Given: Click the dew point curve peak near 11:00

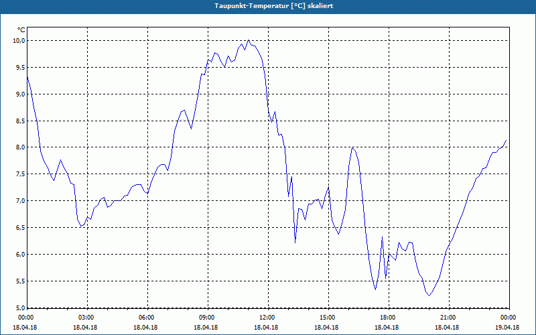Looking at the screenshot, I should tap(248, 40).
